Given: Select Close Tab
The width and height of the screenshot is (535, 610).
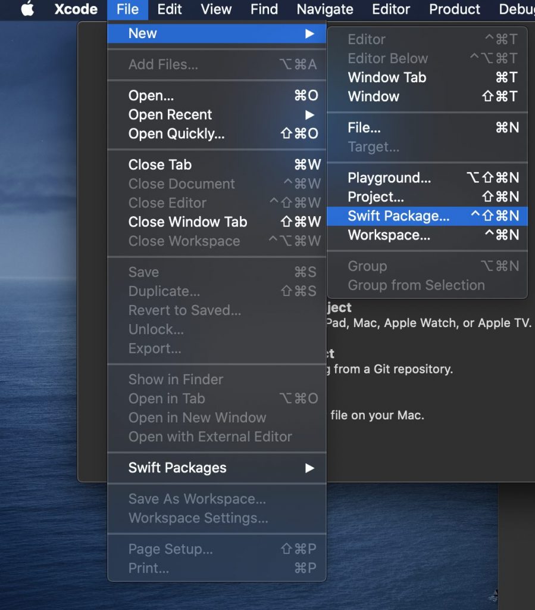Looking at the screenshot, I should (159, 164).
